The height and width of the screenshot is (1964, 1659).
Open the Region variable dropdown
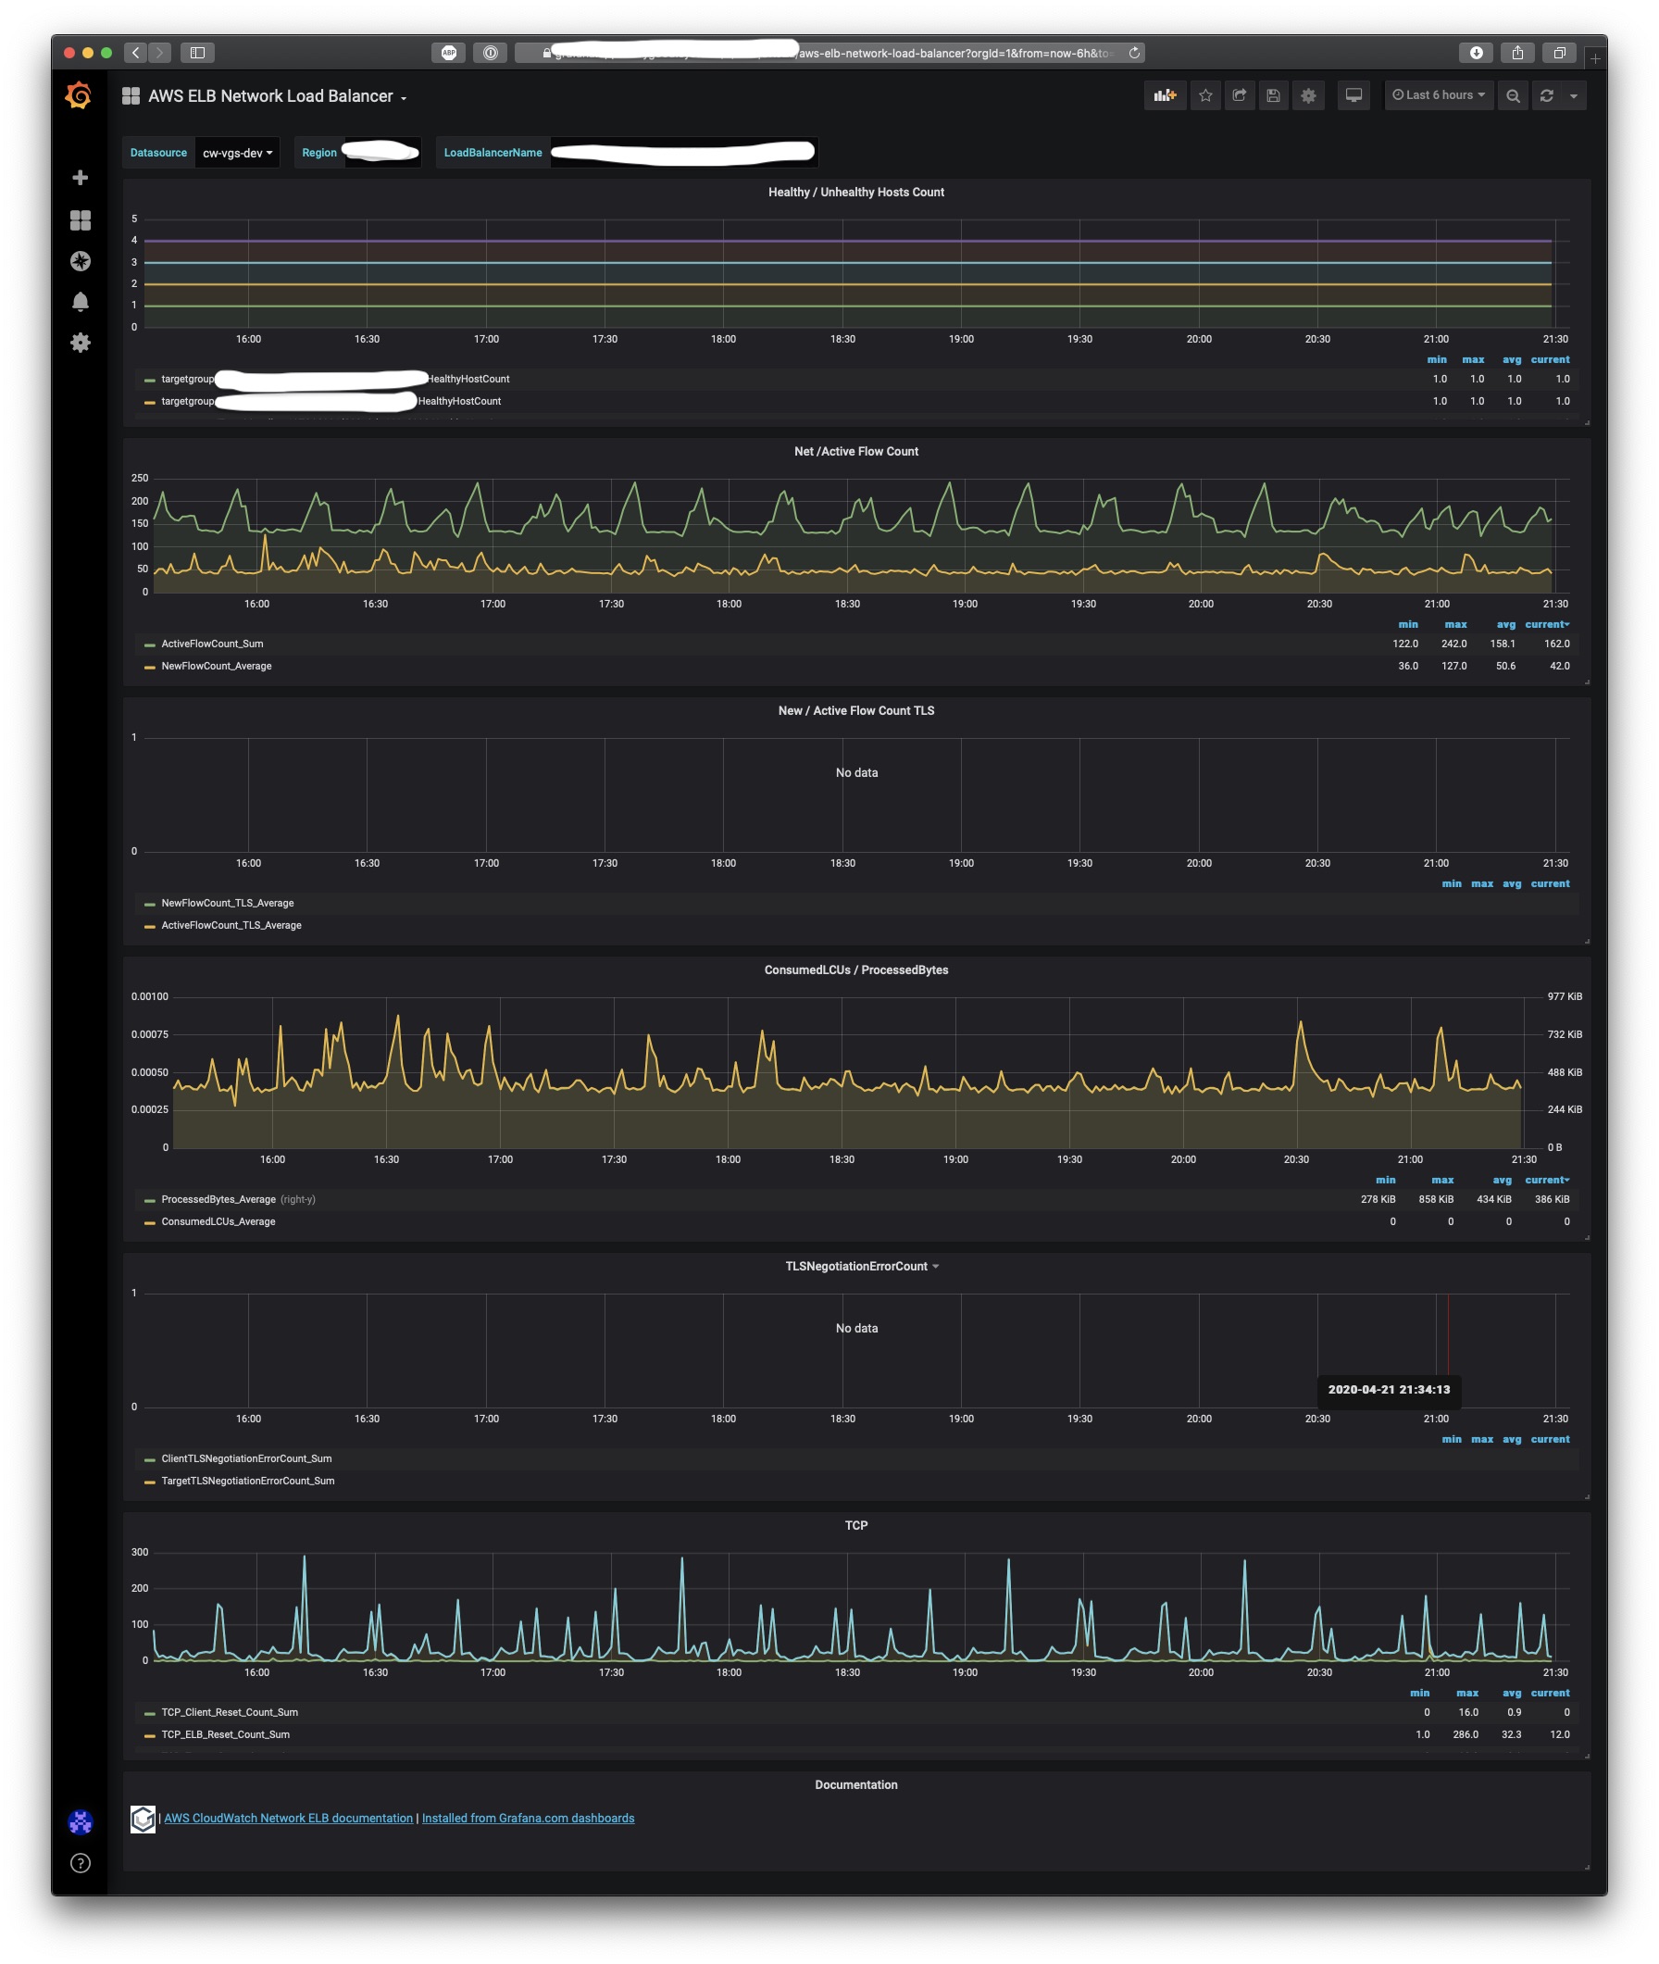pyautogui.click(x=382, y=154)
